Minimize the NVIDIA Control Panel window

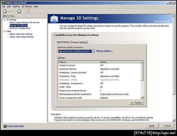click(x=168, y=3)
